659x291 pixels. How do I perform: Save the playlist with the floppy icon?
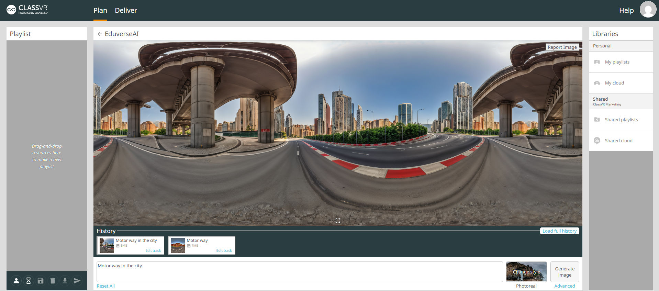[41, 281]
